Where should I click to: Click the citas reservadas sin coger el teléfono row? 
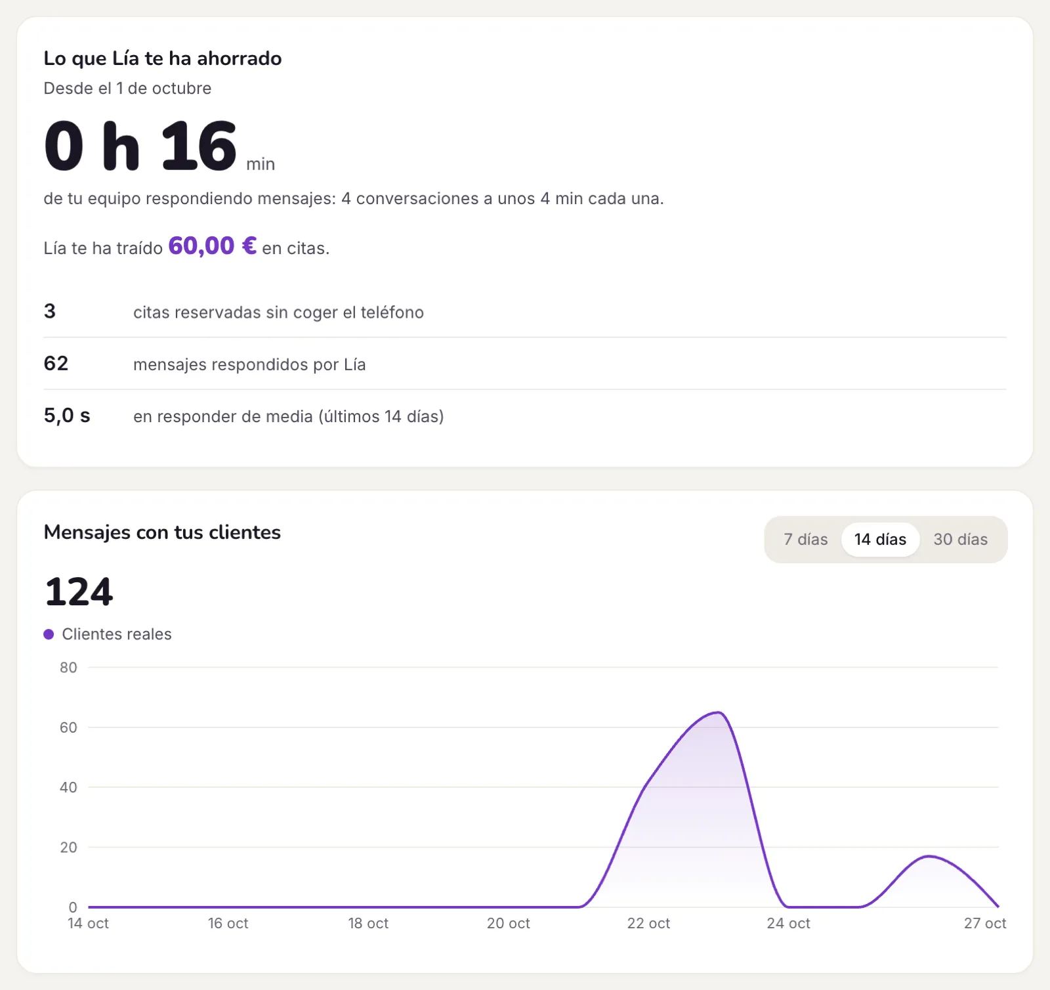tap(525, 312)
